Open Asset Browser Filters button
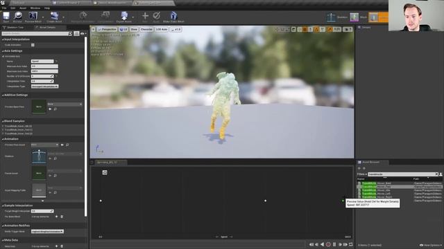 [x=361, y=174]
